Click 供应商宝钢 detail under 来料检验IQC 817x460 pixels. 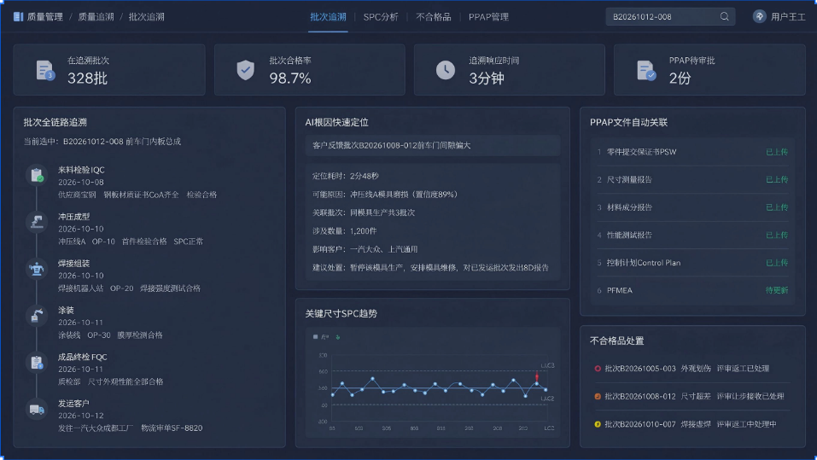(x=77, y=195)
